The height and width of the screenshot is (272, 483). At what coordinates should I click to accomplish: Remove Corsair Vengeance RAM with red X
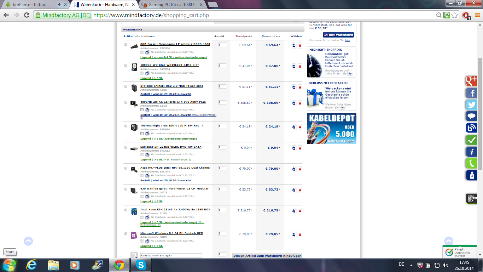click(x=300, y=46)
